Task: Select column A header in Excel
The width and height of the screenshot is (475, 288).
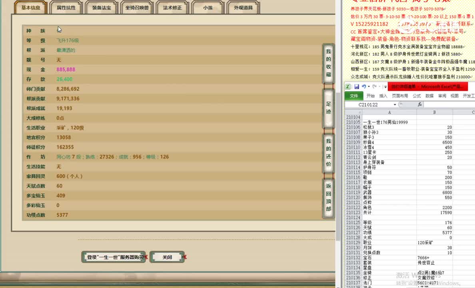Action: 389,112
